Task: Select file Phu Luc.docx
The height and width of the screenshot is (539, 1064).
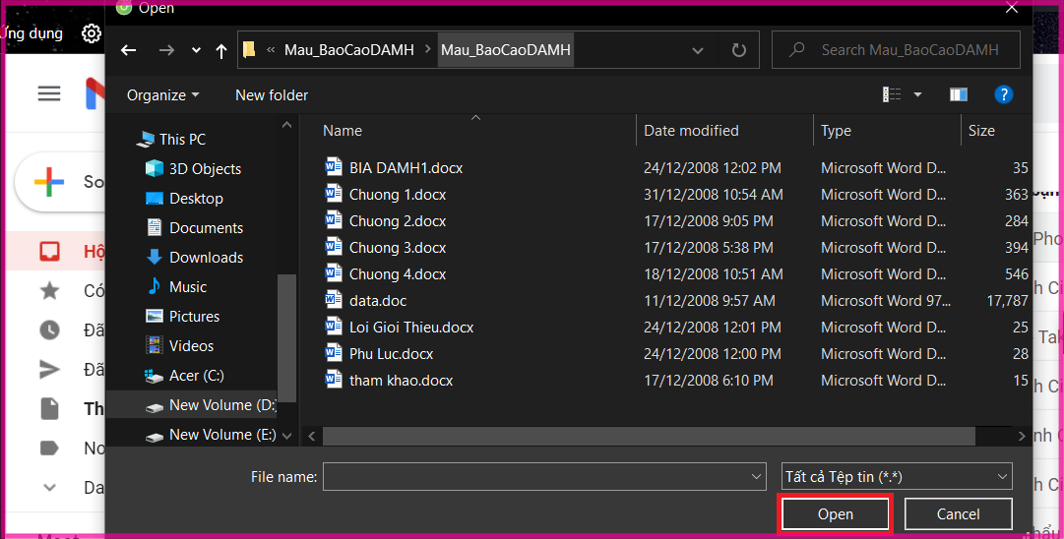Action: click(391, 354)
